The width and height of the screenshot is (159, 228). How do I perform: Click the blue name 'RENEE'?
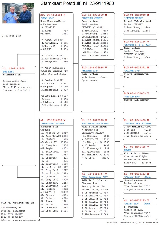click(x=127, y=150)
